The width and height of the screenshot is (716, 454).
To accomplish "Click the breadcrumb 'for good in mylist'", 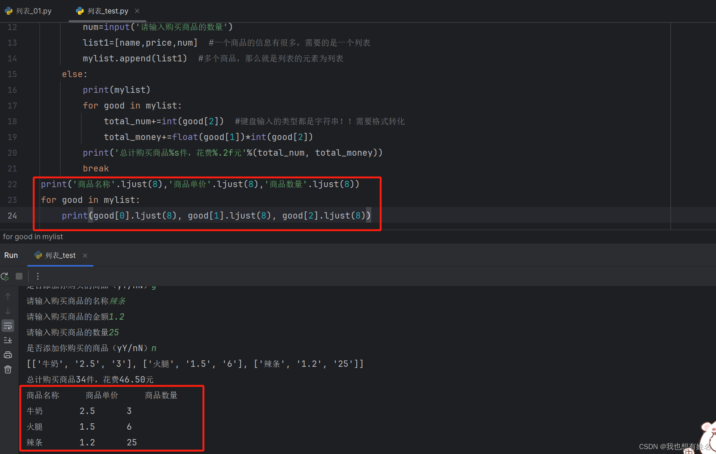I will pyautogui.click(x=33, y=236).
